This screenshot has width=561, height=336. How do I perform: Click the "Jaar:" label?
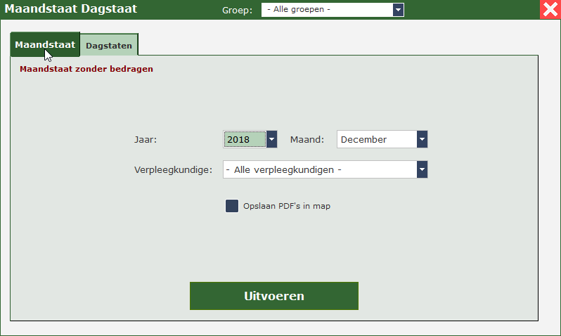tap(146, 140)
